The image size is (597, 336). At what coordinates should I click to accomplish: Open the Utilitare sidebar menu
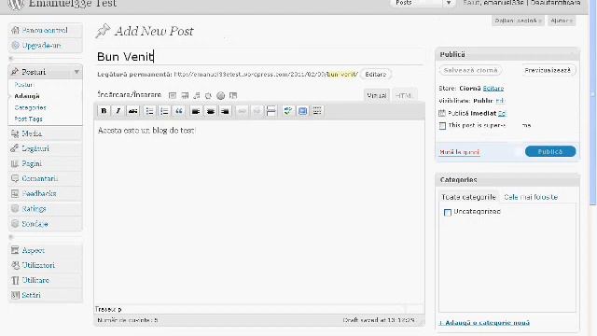coord(45,280)
